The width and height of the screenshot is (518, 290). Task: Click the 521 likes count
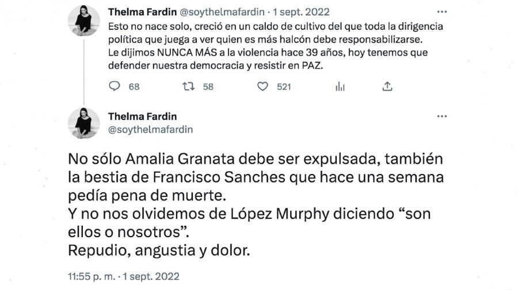point(284,87)
